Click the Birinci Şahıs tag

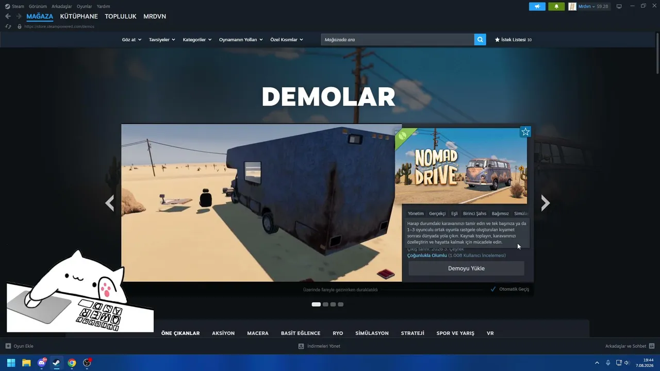(474, 213)
